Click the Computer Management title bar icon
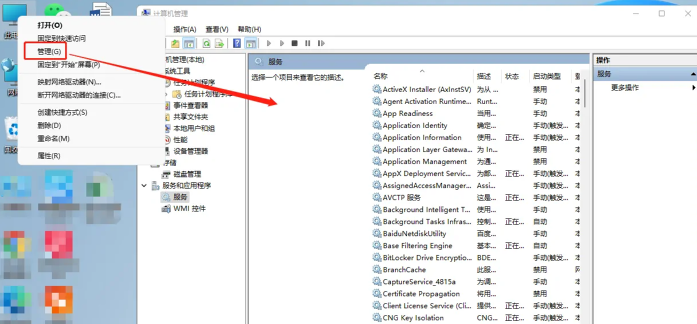 pyautogui.click(x=146, y=13)
